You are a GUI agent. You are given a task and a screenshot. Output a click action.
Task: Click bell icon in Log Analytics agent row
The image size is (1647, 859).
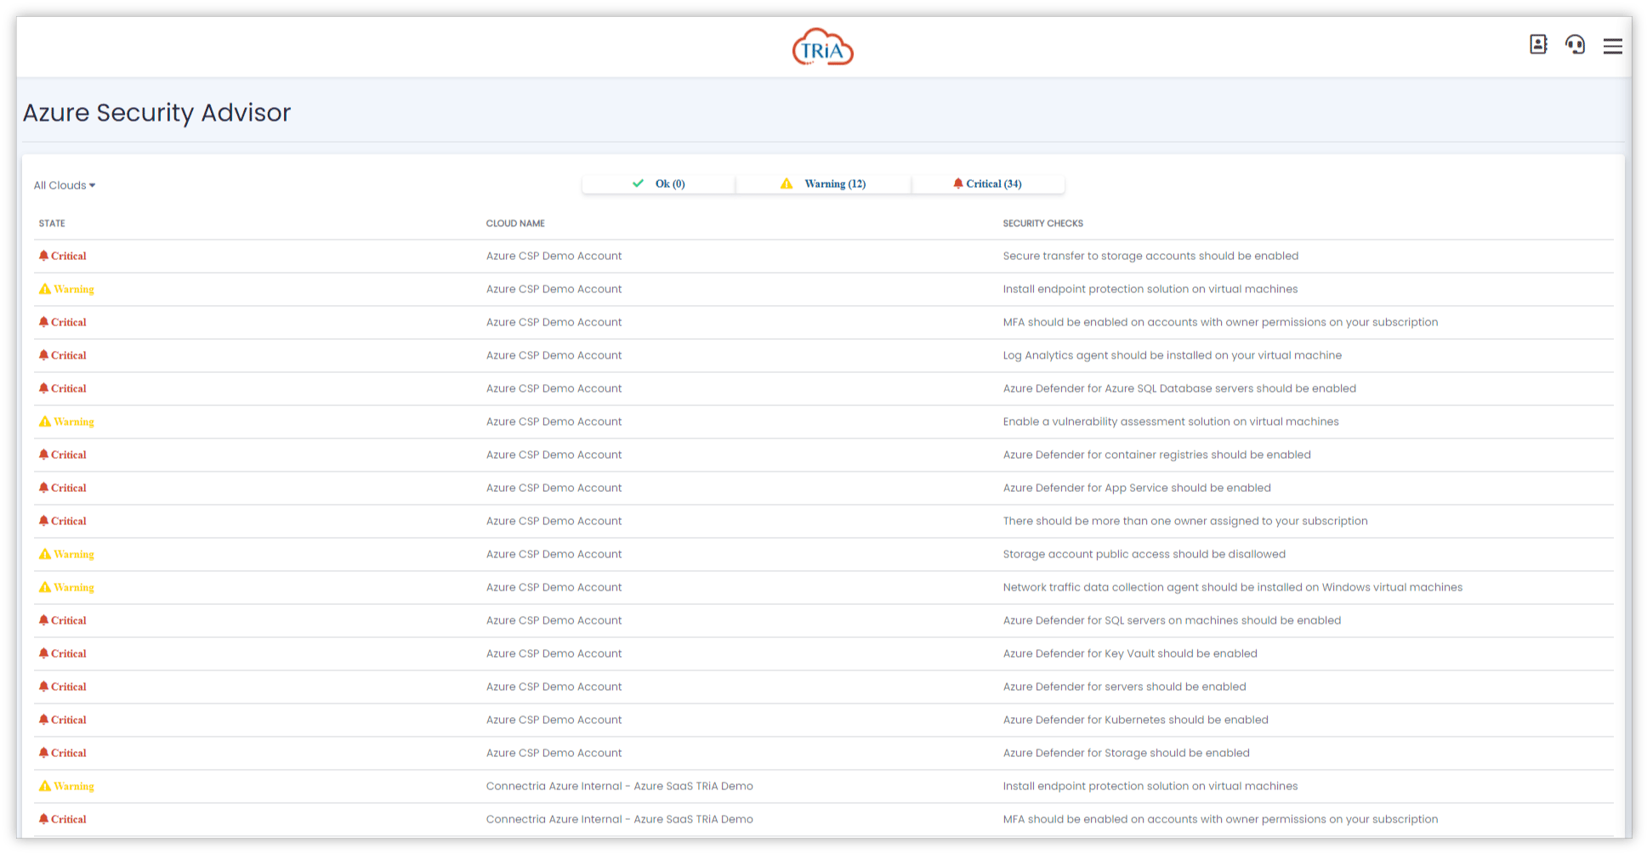point(43,355)
